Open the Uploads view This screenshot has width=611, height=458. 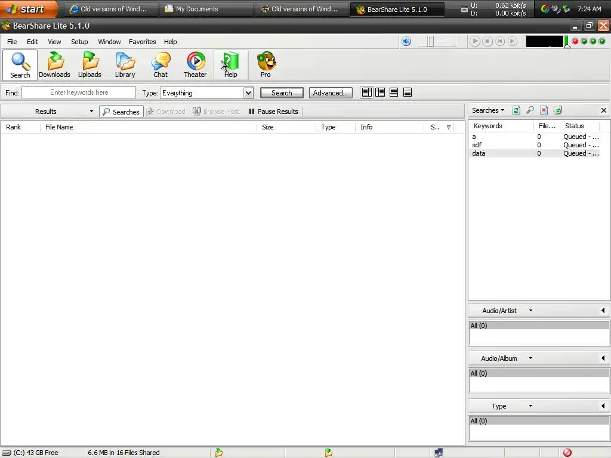(90, 65)
